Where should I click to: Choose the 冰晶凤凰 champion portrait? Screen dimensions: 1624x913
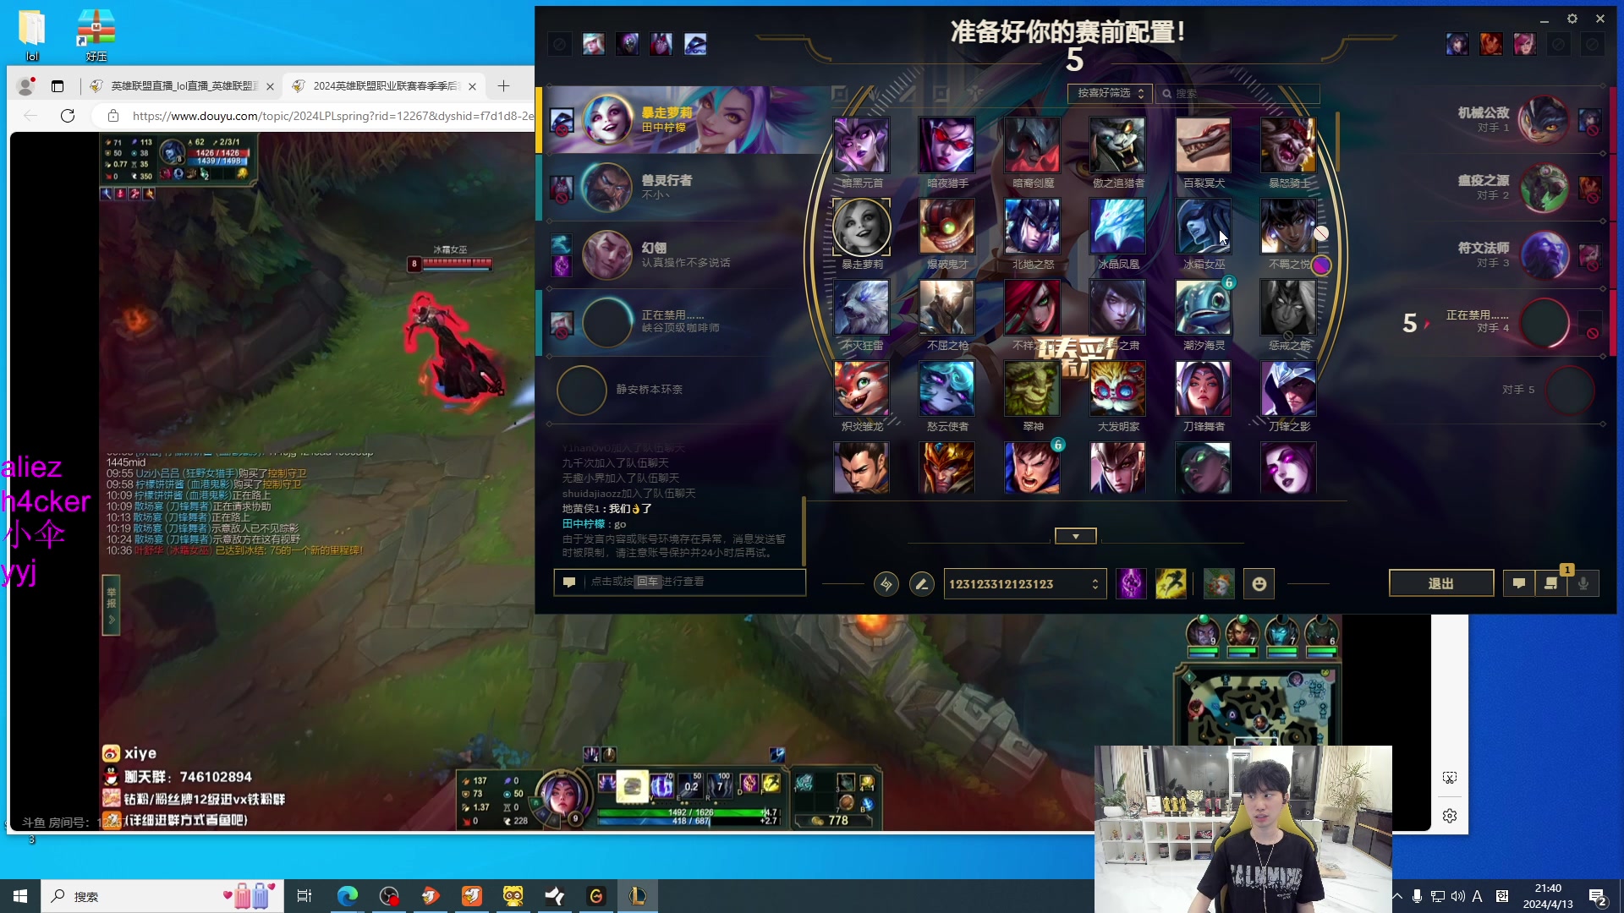point(1117,227)
